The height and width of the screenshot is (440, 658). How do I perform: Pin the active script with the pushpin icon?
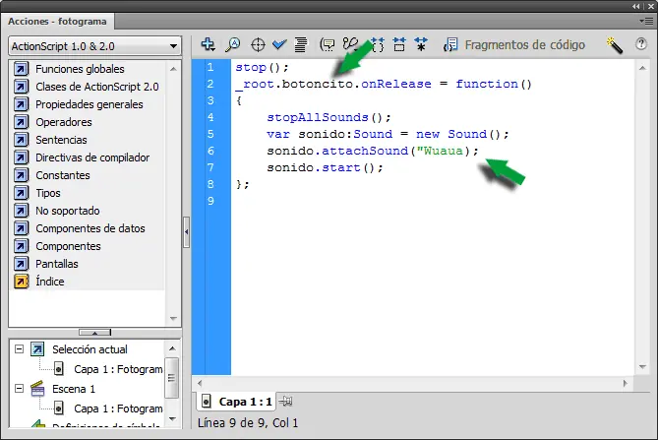[286, 402]
